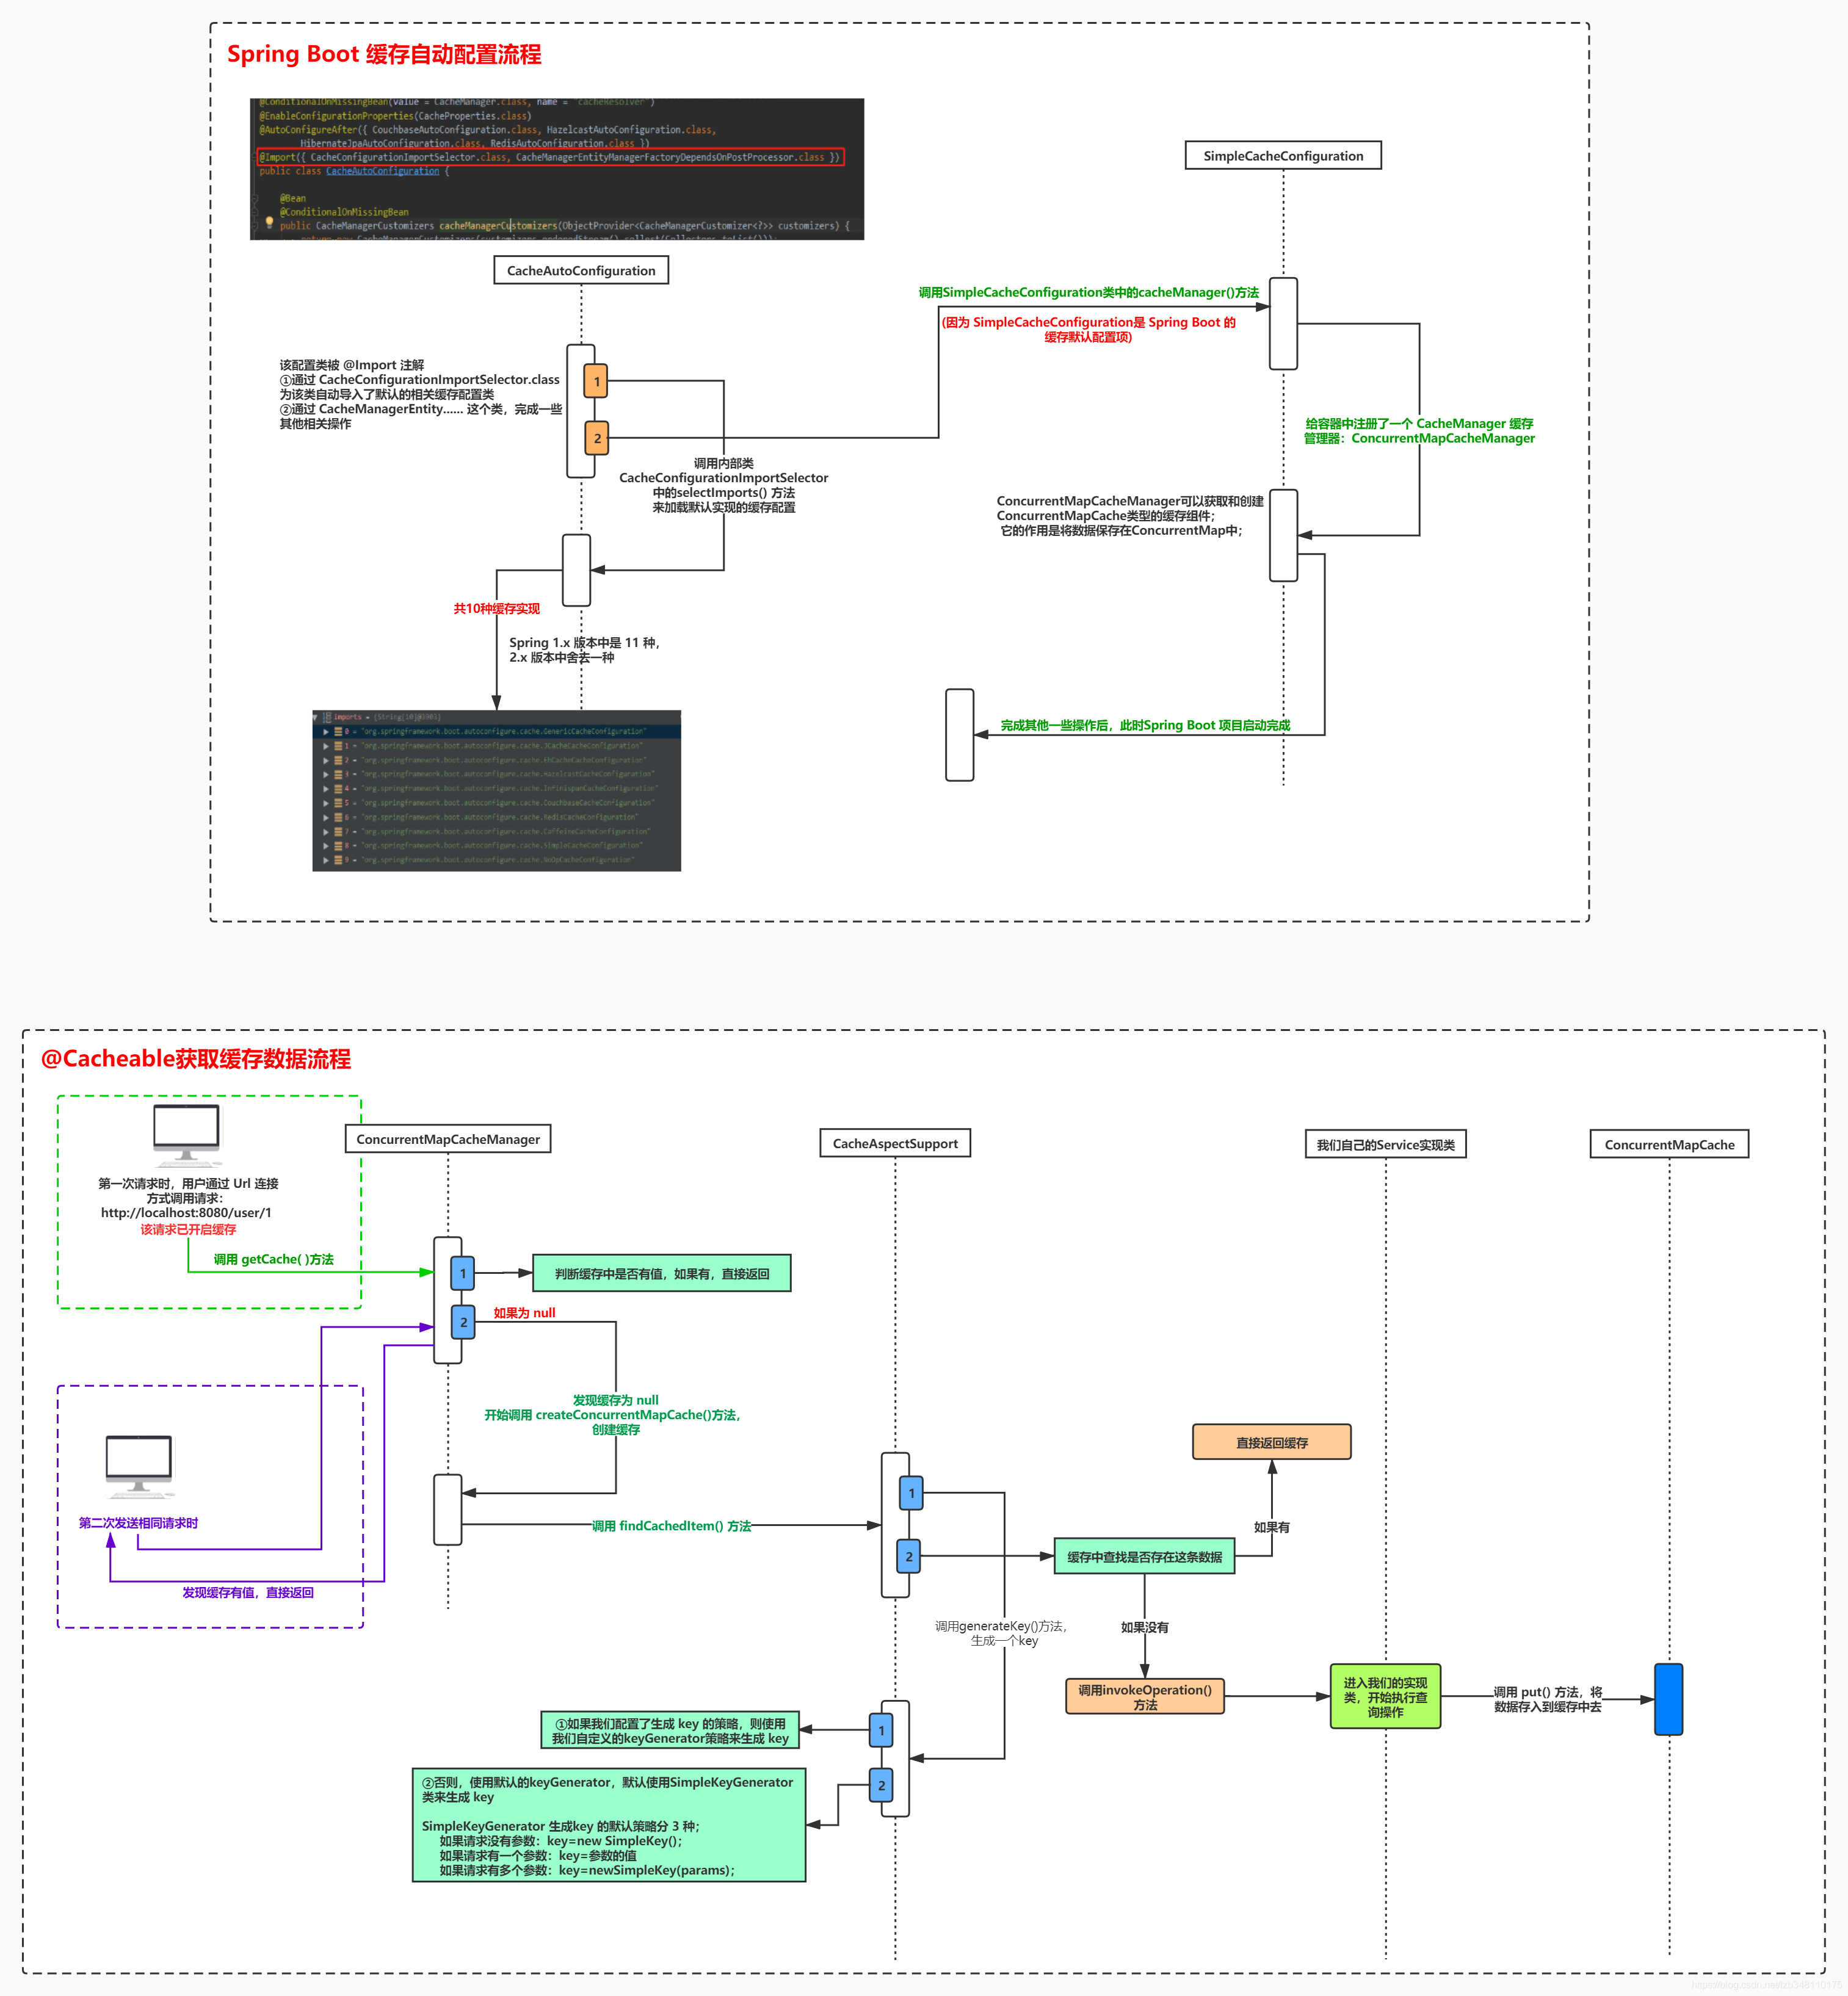Viewport: 1848px width, 1996px height.
Task: Click title @Cacheable获取缓存数据流程
Action: click(x=196, y=1059)
